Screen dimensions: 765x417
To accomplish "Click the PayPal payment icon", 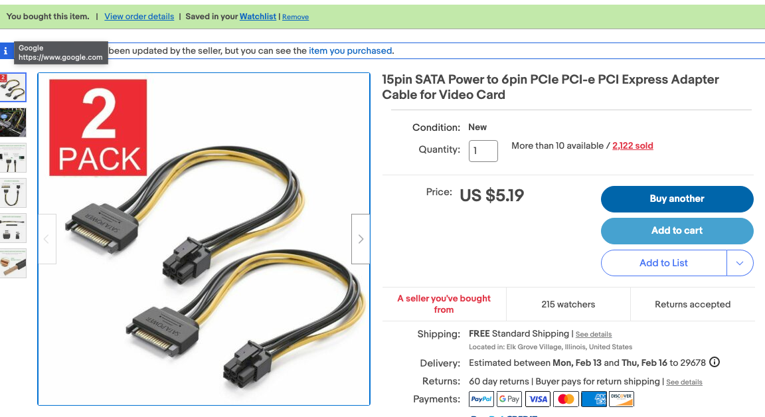I will click(x=481, y=399).
